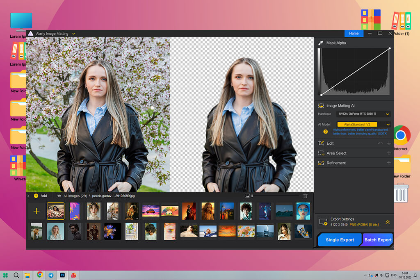
Task: Click the large plus tile to add images
Action: [x=37, y=211]
